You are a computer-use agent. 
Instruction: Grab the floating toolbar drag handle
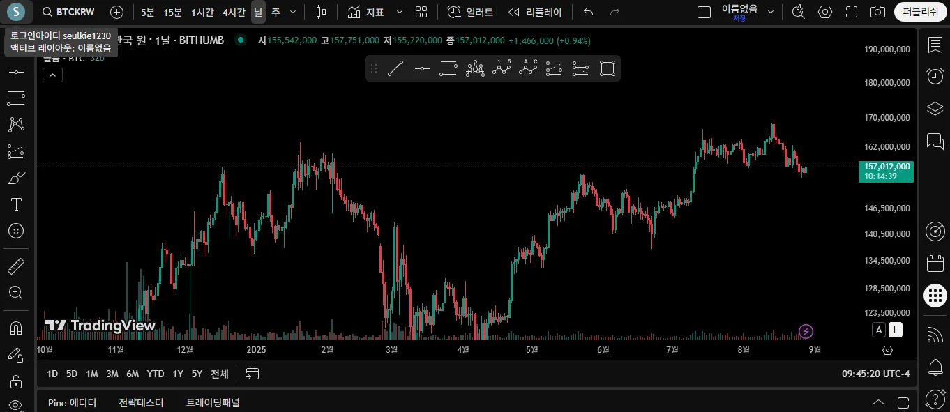374,68
